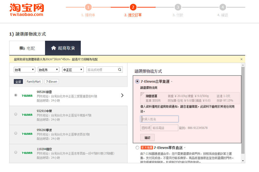Click the 順豐速運 selected checkmark icon

[142, 94]
